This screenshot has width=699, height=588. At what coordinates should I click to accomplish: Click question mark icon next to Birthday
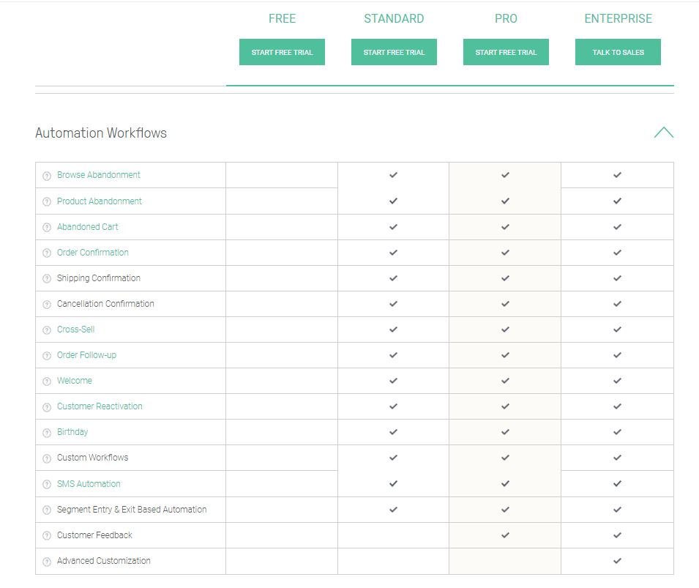47,433
